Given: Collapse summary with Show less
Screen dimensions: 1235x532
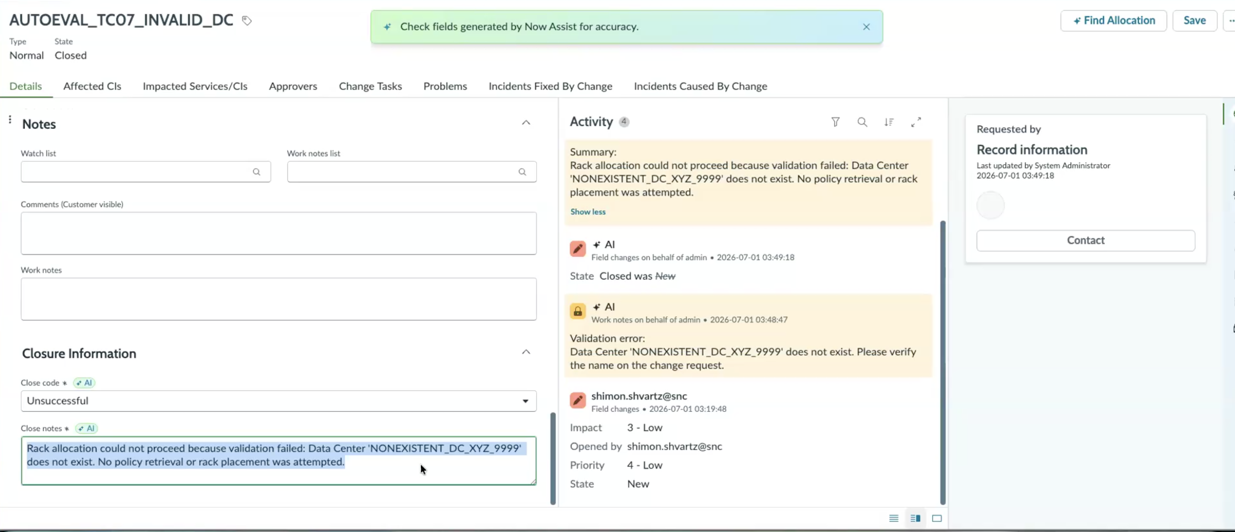Looking at the screenshot, I should tap(588, 212).
